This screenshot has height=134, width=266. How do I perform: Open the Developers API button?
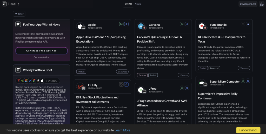pos(248,4)
